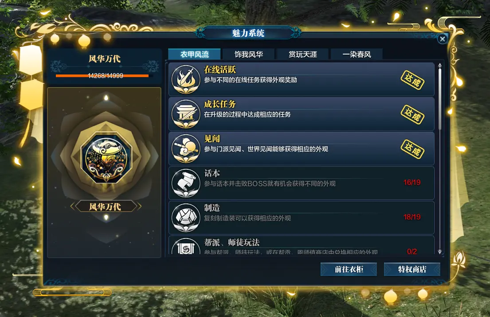Select the 一染春风 tab
Viewport: 490px width, 317px height.
[357, 55]
